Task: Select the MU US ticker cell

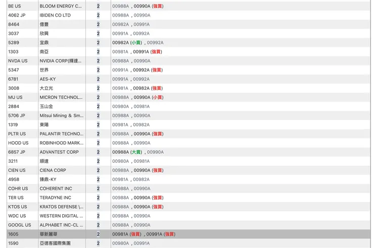Action: pos(15,97)
